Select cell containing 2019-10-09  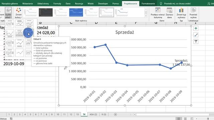[14, 64]
